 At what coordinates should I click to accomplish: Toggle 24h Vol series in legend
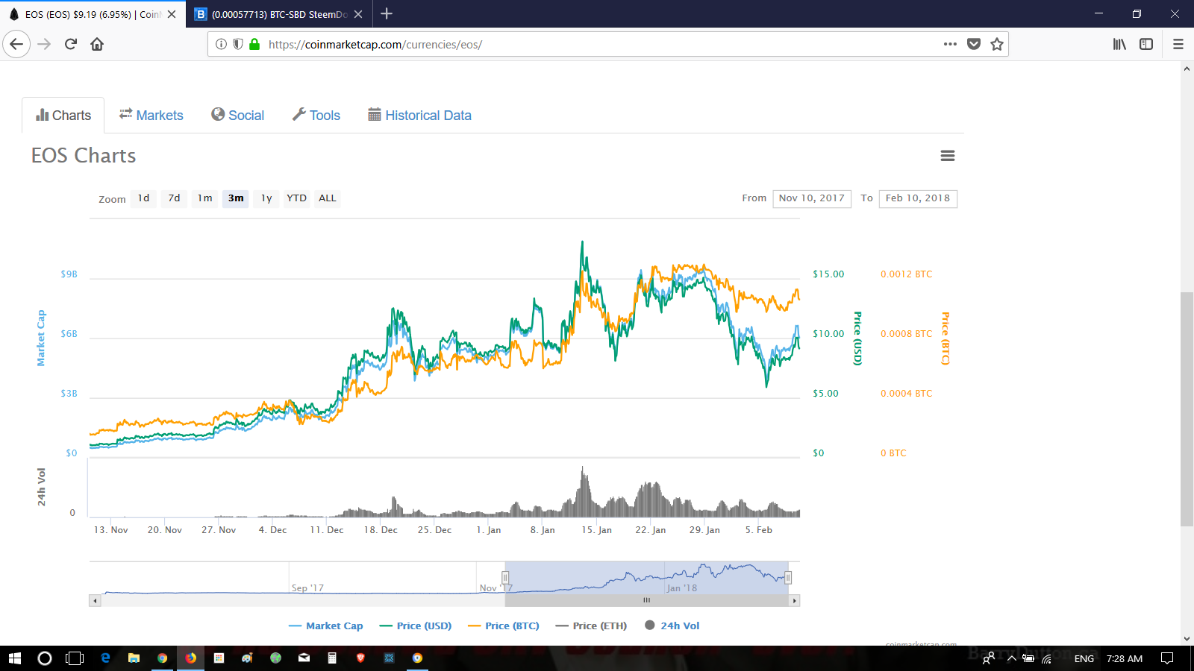[x=672, y=626]
